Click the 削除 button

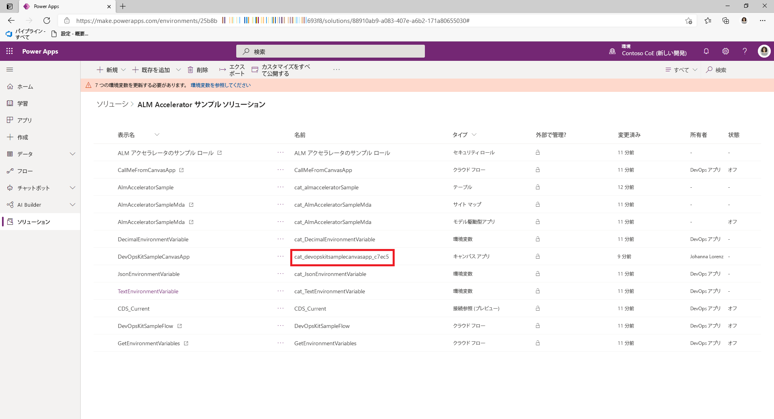198,70
